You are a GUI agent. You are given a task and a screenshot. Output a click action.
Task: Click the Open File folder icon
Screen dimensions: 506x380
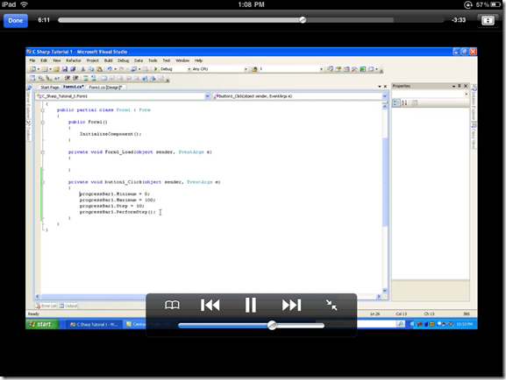click(x=56, y=69)
